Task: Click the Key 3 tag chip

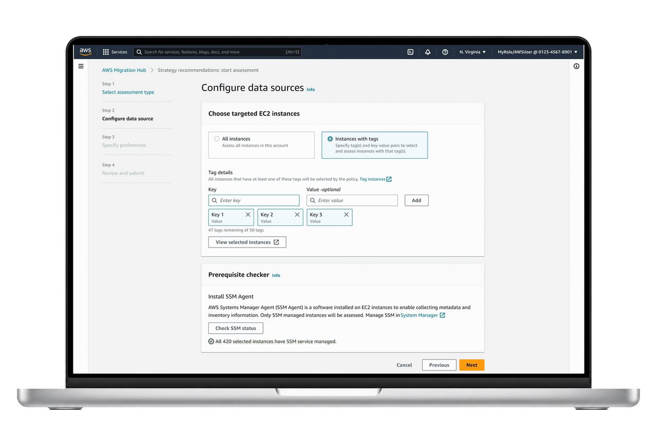Action: point(330,217)
